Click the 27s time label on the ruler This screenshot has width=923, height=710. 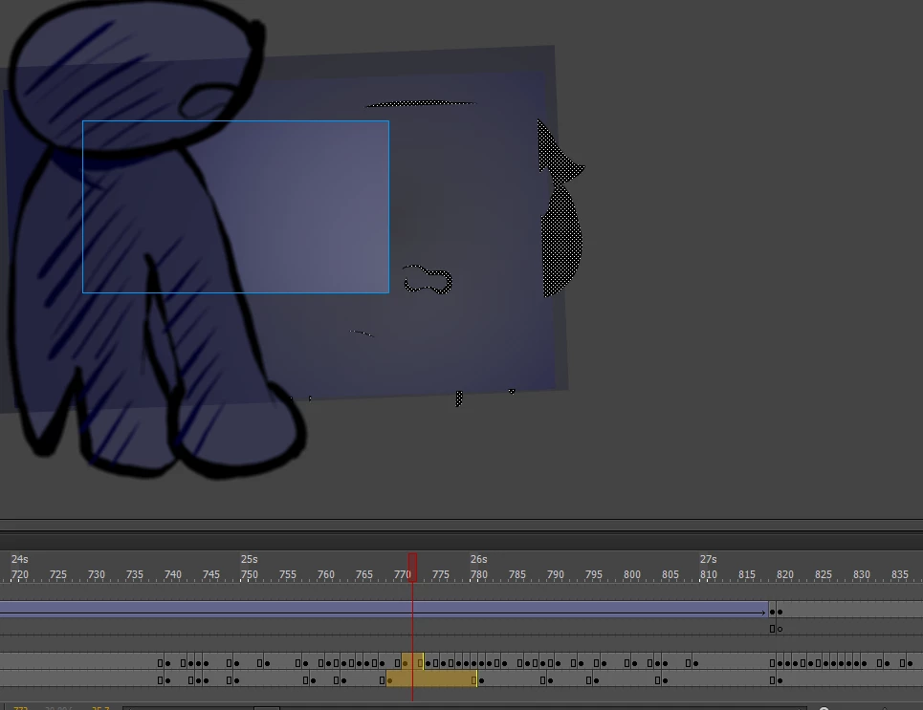point(708,559)
